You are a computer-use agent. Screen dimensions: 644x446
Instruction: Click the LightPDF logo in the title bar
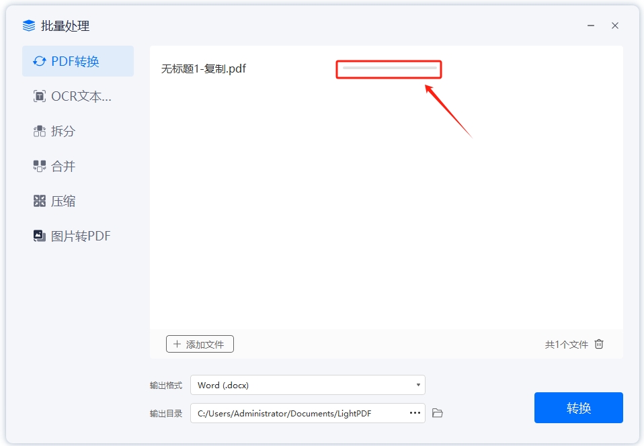(x=28, y=25)
